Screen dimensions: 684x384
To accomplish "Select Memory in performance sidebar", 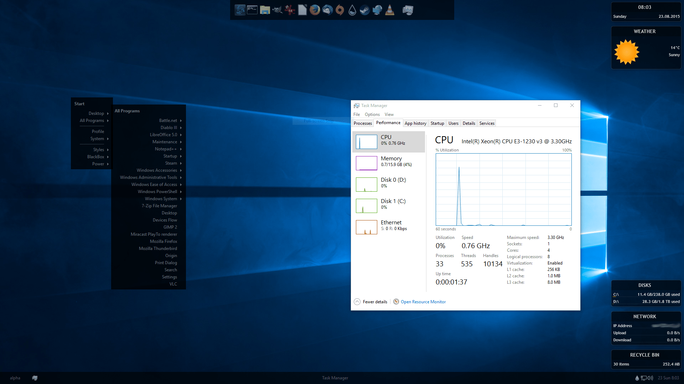I will [389, 163].
